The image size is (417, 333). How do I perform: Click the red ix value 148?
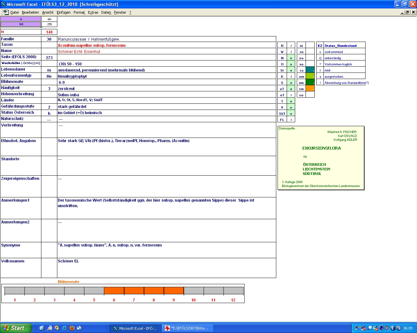click(49, 32)
